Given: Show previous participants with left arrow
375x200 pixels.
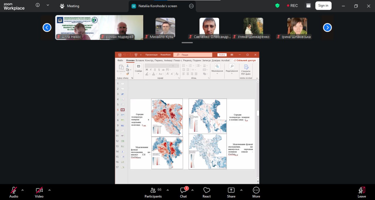Looking at the screenshot, I should 47,28.
